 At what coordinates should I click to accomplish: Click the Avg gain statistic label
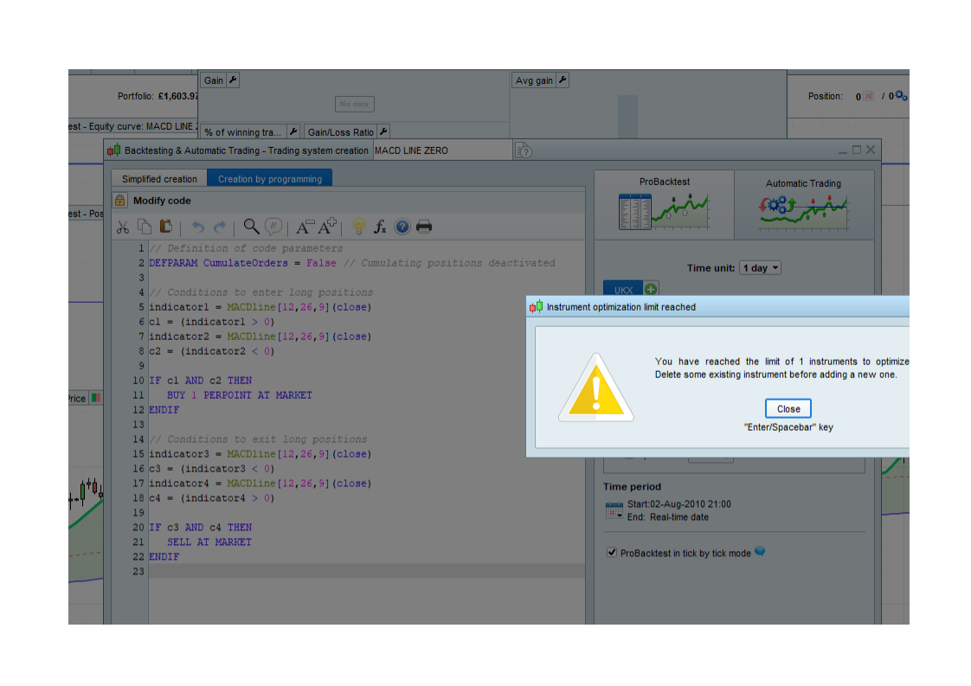(x=534, y=80)
